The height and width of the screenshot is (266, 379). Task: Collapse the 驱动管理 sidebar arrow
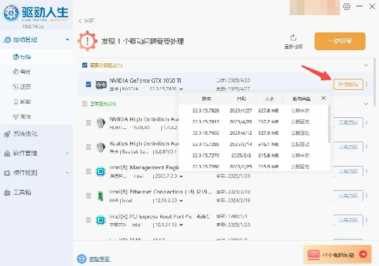pos(68,39)
